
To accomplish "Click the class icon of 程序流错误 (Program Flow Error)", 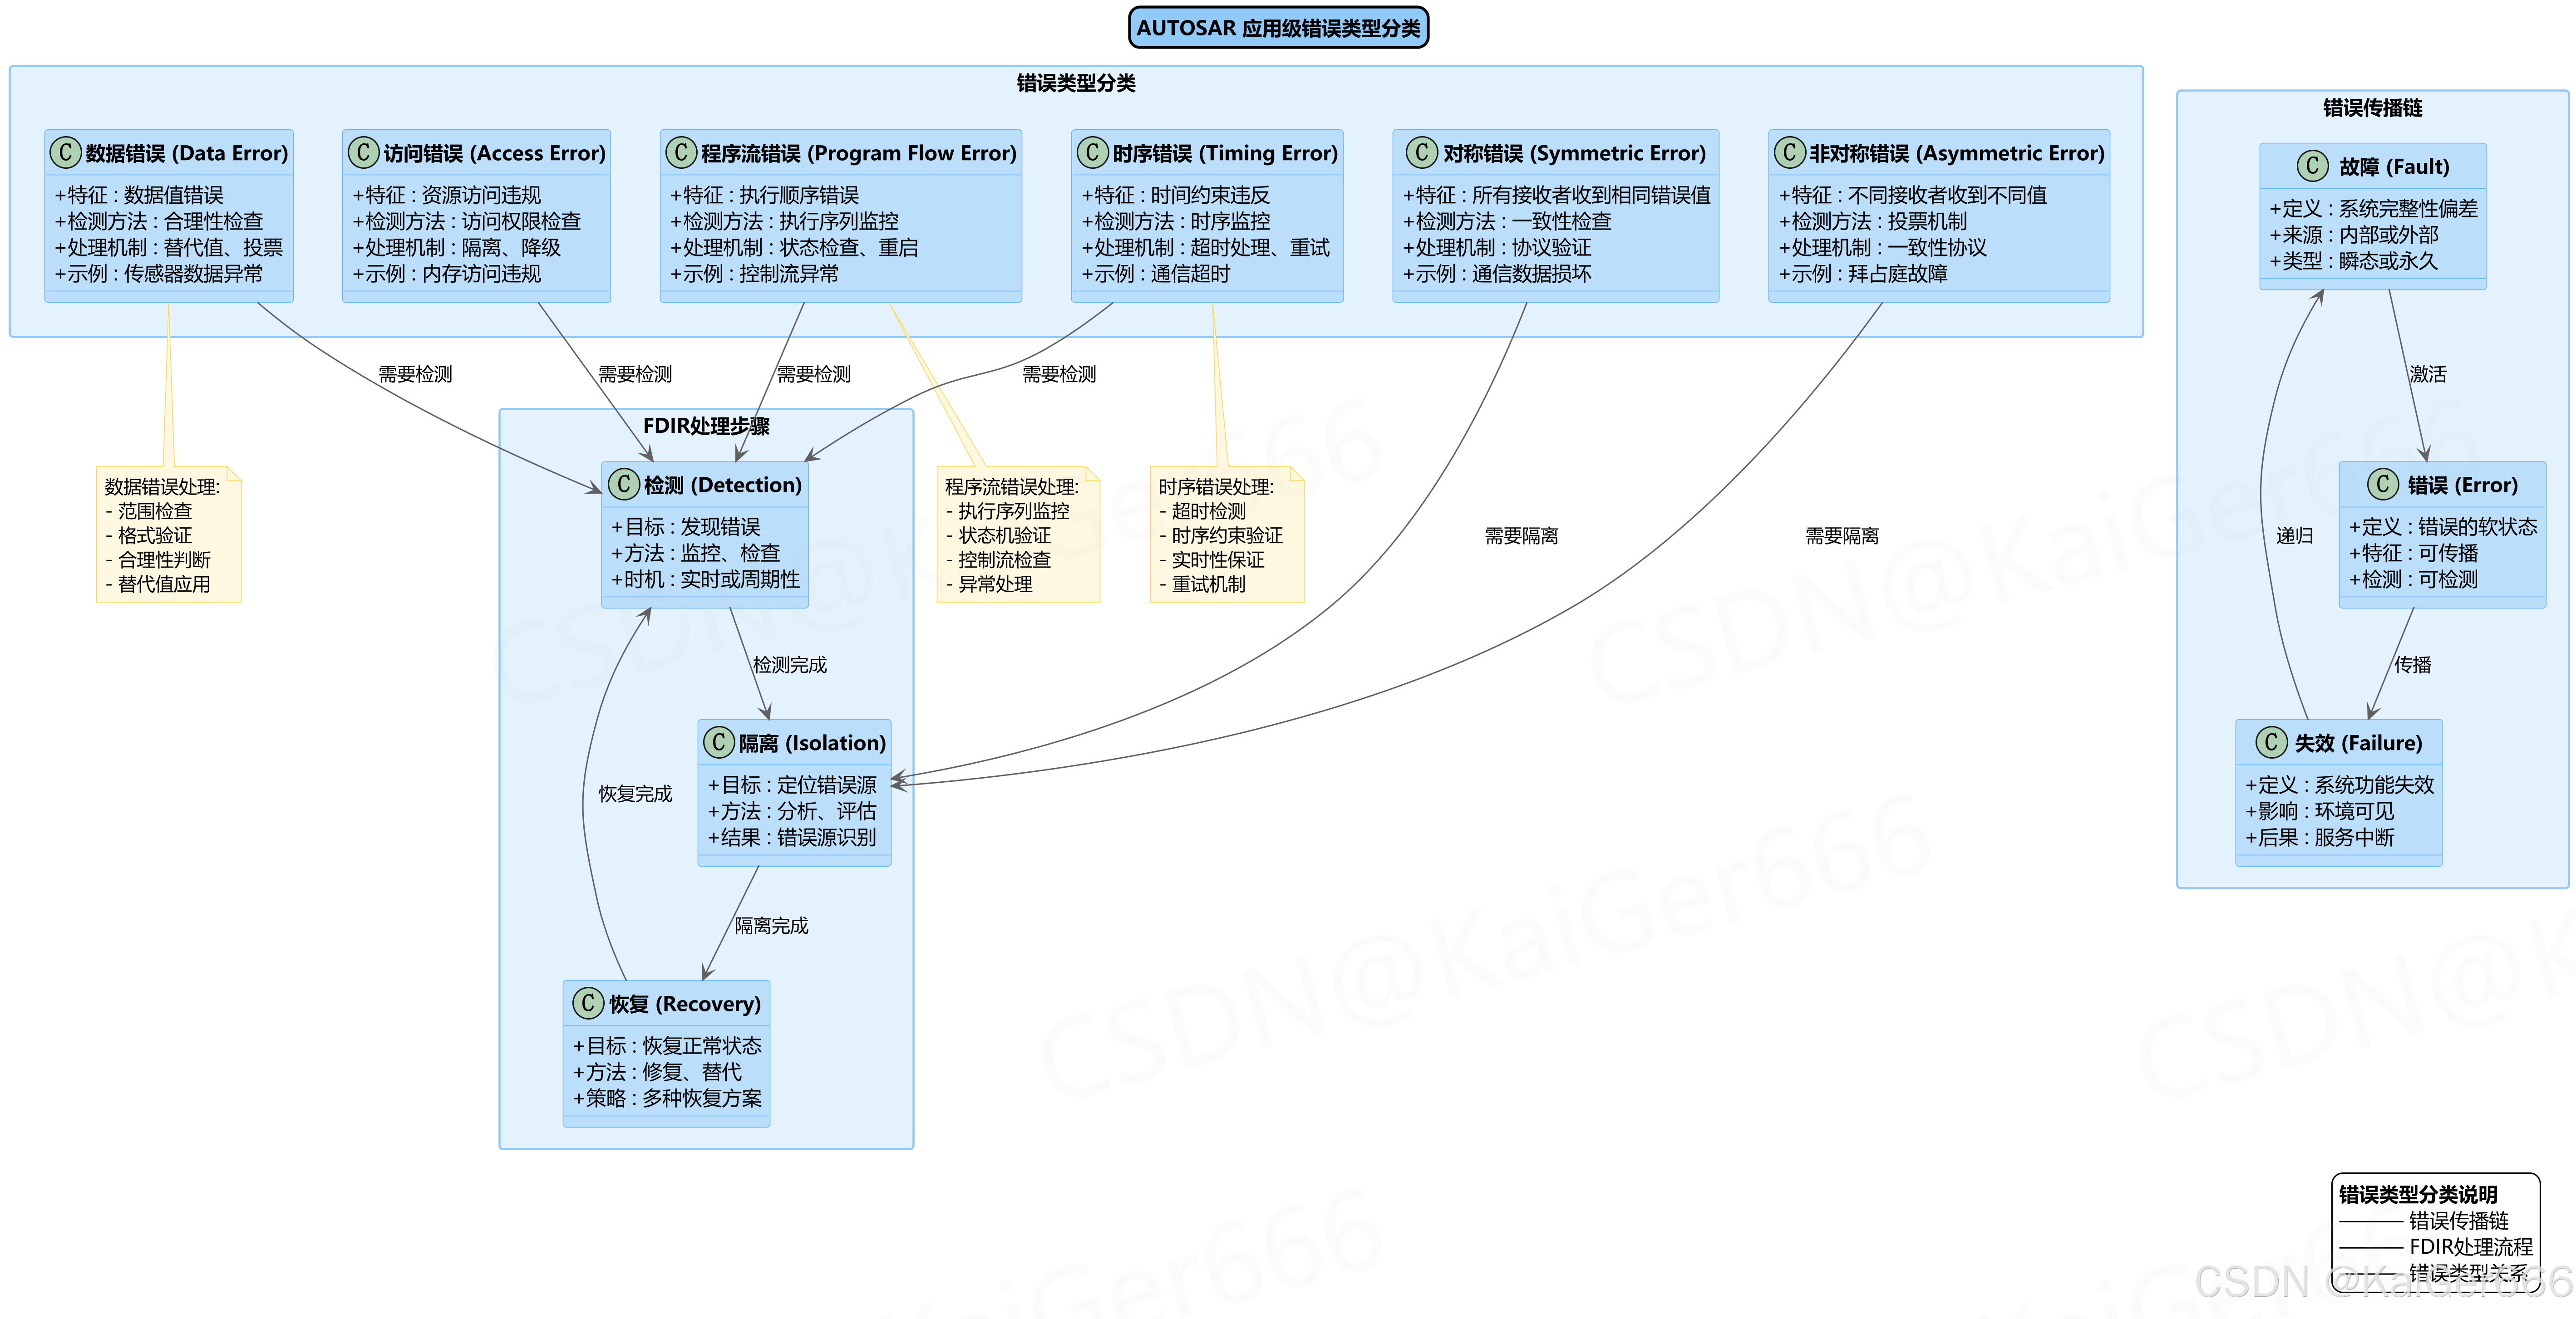I will 680,152.
